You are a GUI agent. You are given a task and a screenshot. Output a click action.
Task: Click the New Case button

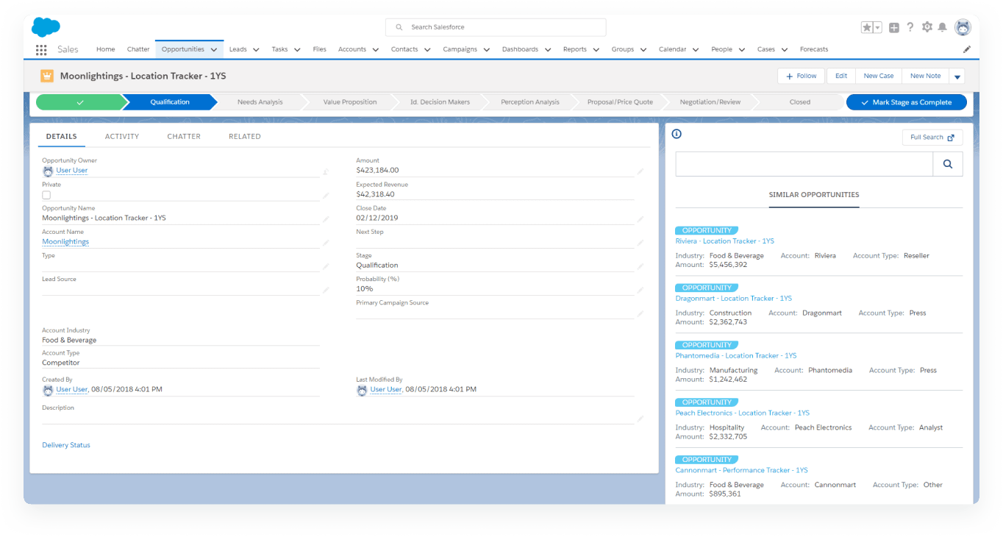point(879,76)
